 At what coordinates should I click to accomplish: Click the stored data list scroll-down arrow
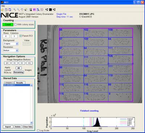click(32, 123)
